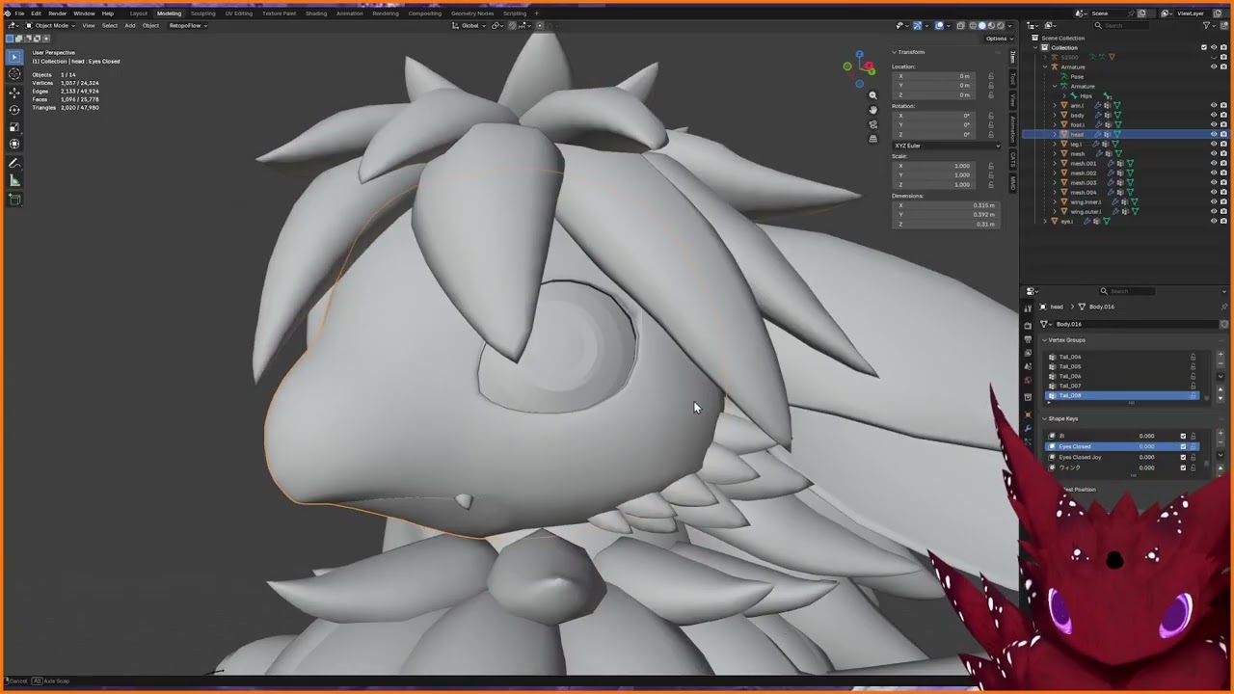Switch to Geometry Nodes workspace tab
The width and height of the screenshot is (1234, 694).
[471, 13]
